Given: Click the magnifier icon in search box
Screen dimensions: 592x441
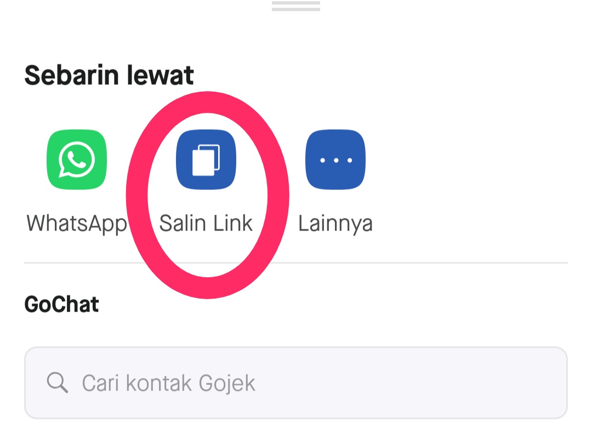Looking at the screenshot, I should pos(58,382).
